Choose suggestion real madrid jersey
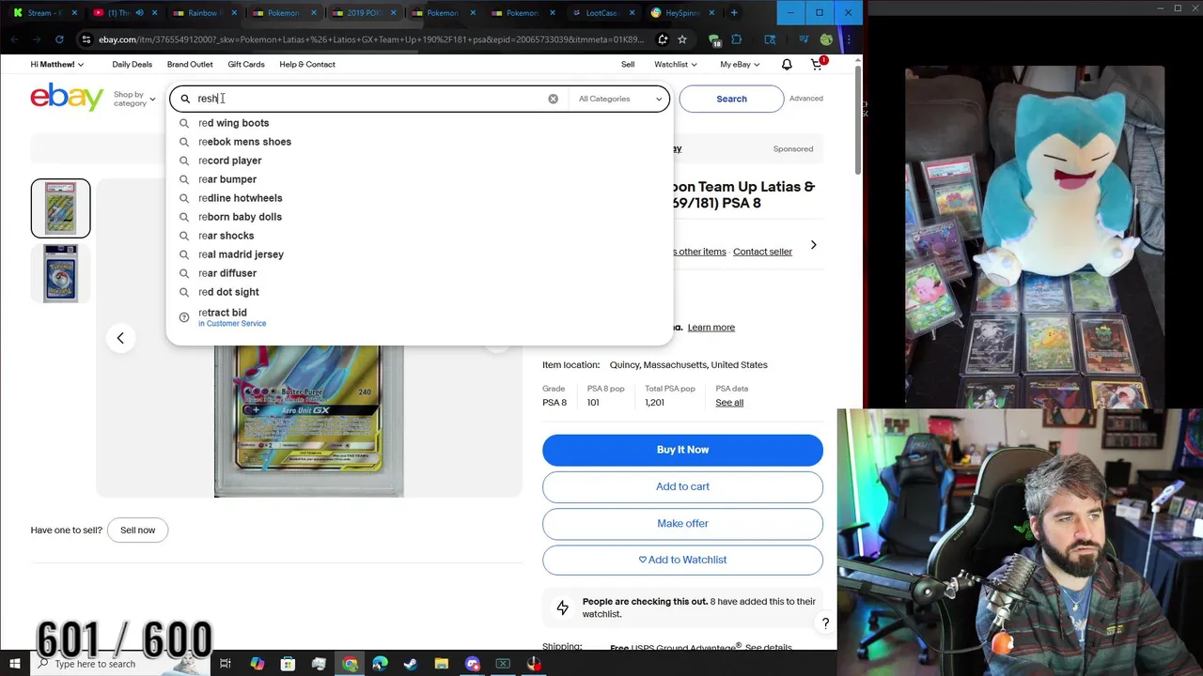 pos(420,254)
